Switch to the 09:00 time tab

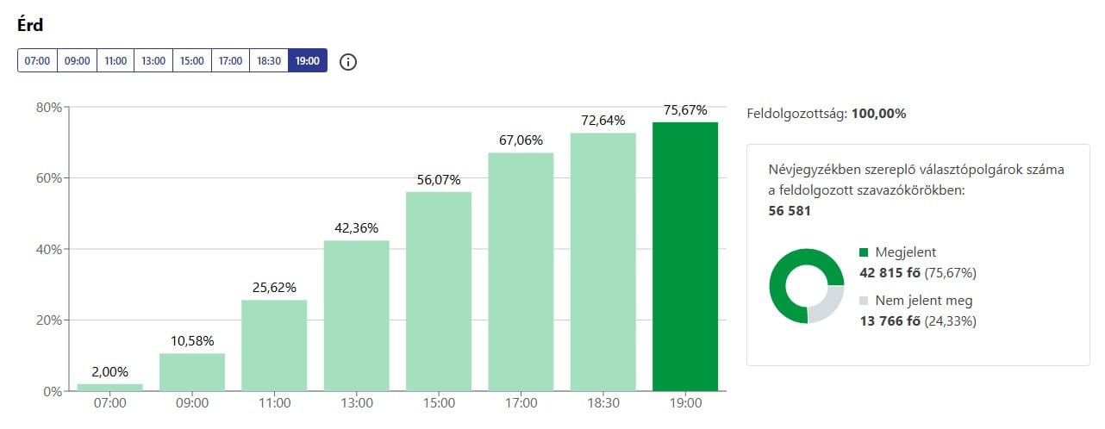coord(78,61)
